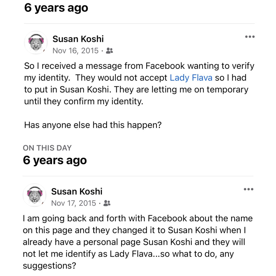
Task: Tap the "until they confirm my identity" line
Action: 84,102
